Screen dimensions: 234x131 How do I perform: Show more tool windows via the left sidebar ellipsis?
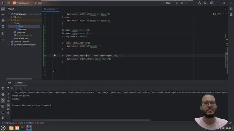tap(3, 40)
